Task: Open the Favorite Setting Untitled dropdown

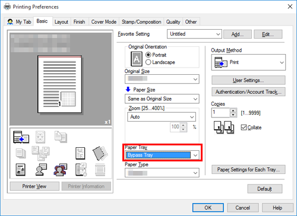Action: pos(194,34)
